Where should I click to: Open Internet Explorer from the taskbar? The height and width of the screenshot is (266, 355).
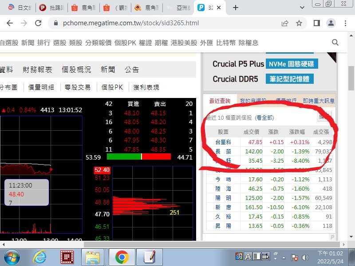[40, 257]
